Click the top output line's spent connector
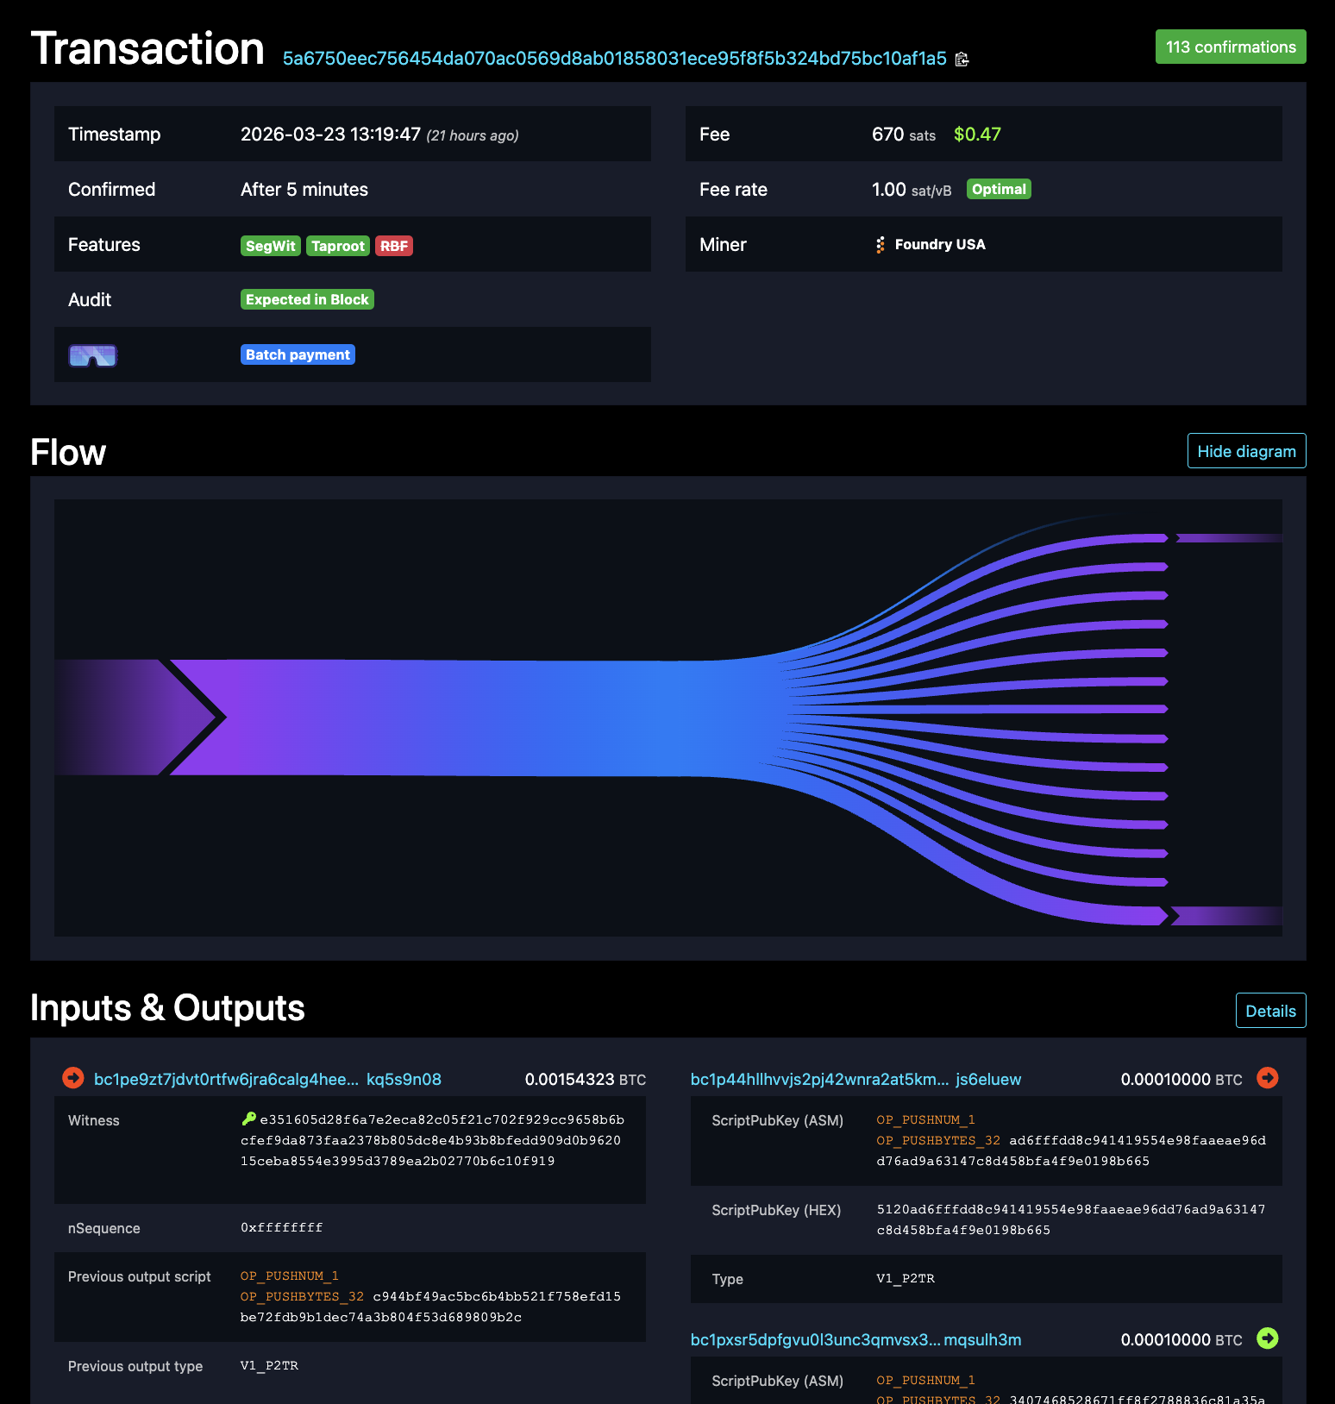The width and height of the screenshot is (1335, 1404). click(1229, 538)
